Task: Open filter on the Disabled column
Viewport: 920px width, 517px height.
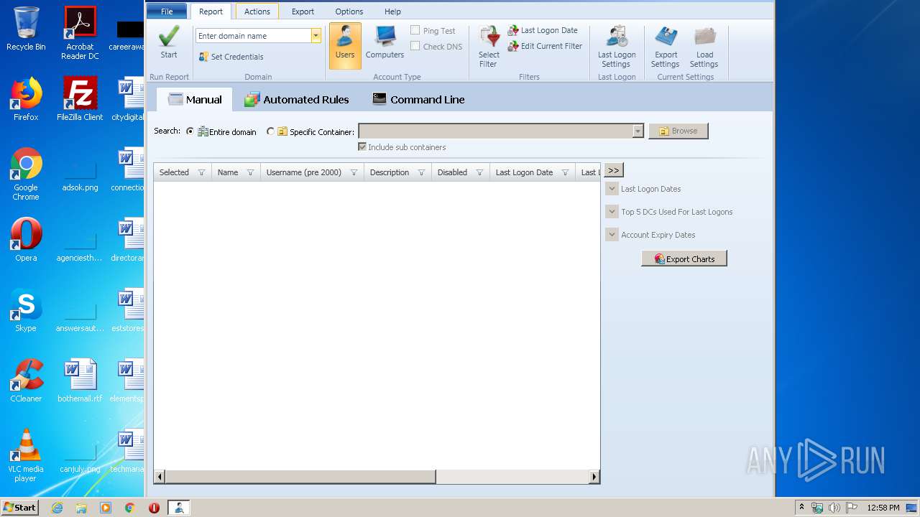Action: [479, 172]
